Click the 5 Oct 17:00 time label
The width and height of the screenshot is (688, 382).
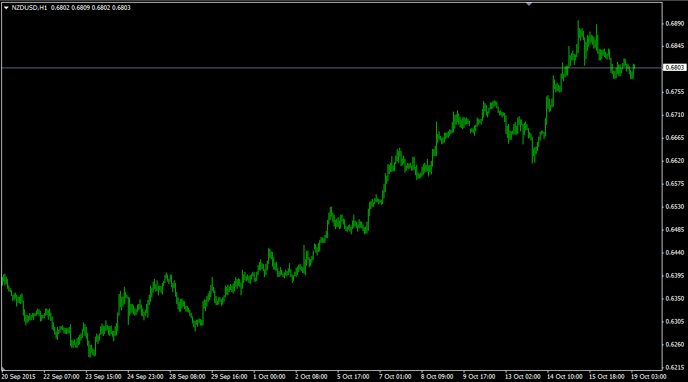coord(354,377)
